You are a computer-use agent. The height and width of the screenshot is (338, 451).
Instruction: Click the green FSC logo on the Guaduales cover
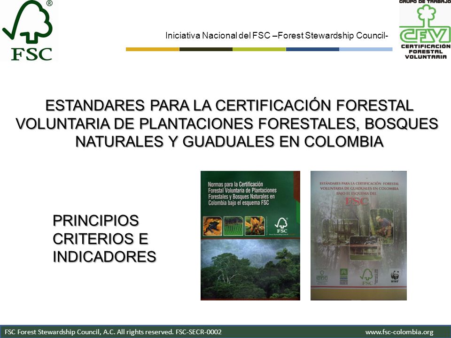(x=367, y=277)
